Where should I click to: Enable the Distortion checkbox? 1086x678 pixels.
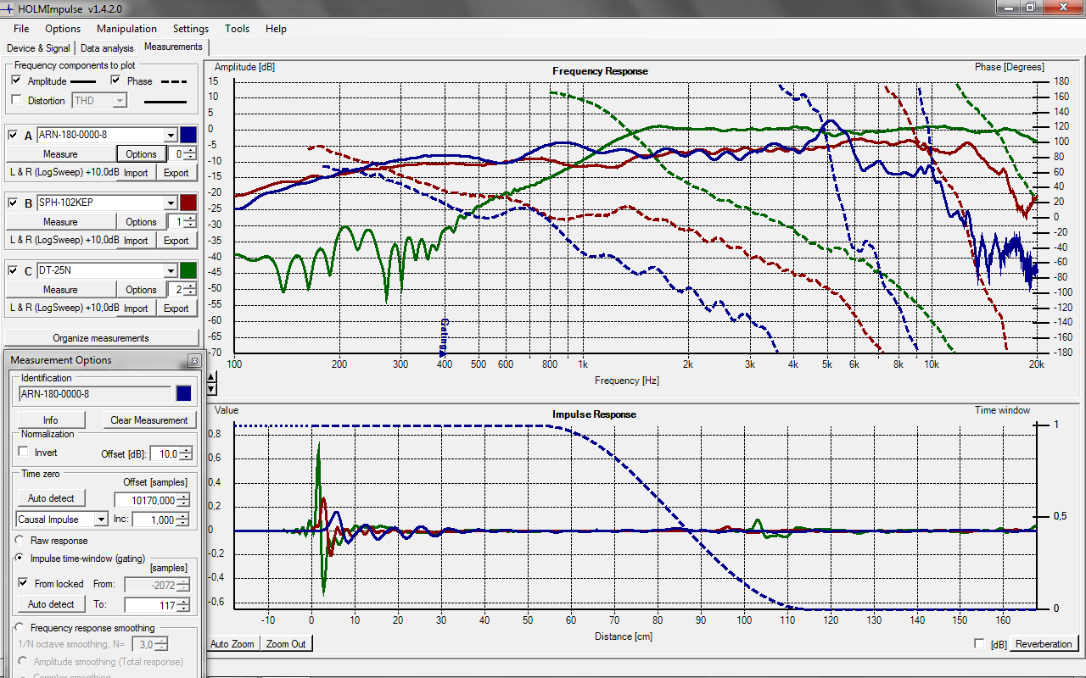click(x=16, y=100)
